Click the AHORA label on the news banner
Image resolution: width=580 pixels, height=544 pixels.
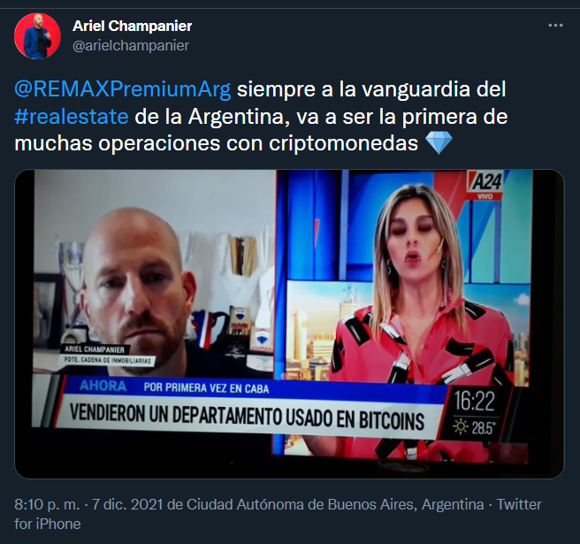[103, 386]
